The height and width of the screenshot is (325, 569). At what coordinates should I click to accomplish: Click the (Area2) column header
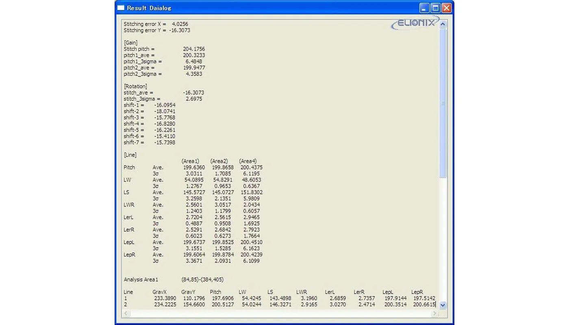[x=219, y=161]
